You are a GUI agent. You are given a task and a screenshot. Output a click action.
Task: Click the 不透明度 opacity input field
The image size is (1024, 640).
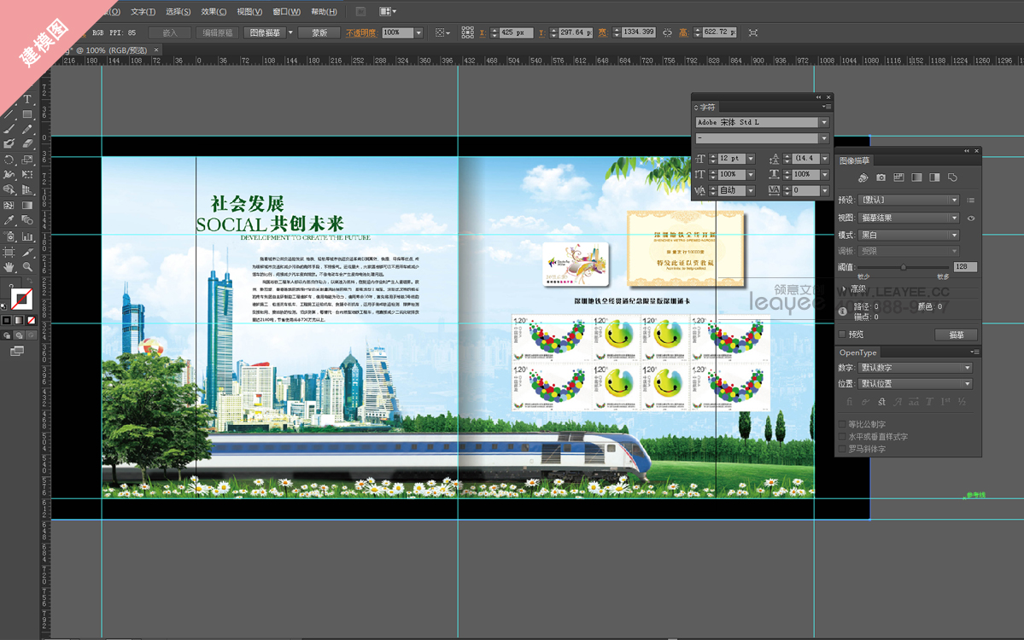(x=397, y=32)
